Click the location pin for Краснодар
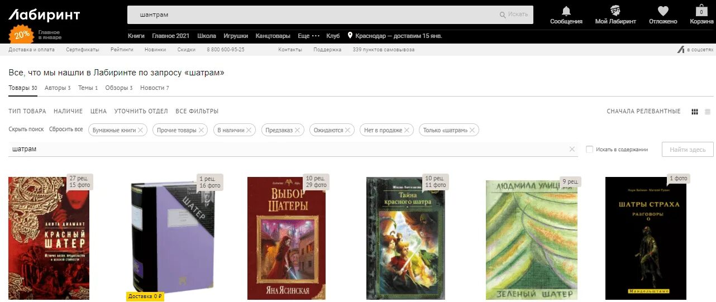 [x=350, y=35]
